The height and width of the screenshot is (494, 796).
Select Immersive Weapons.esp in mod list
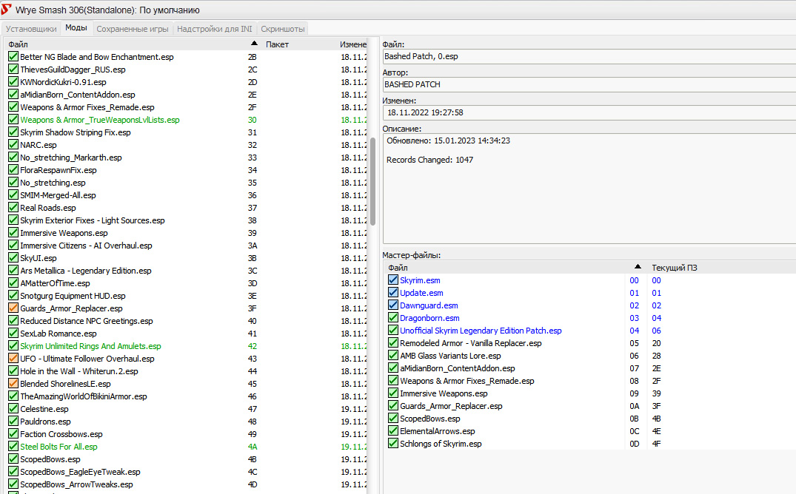point(64,233)
